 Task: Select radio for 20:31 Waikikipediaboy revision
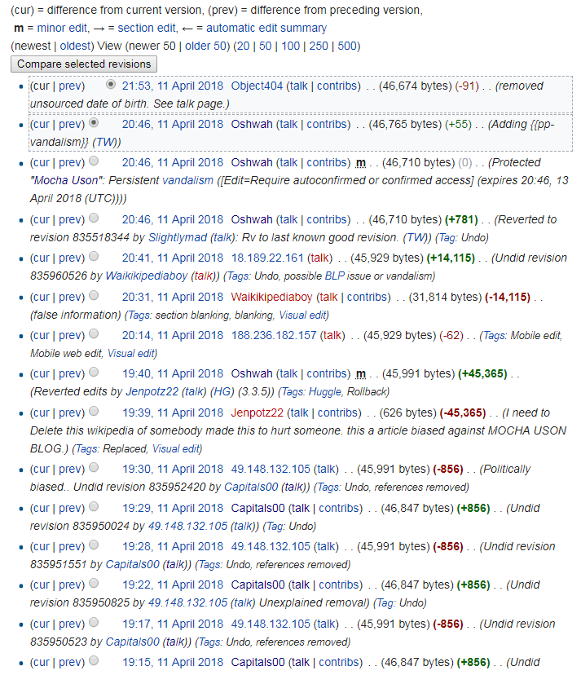click(94, 295)
